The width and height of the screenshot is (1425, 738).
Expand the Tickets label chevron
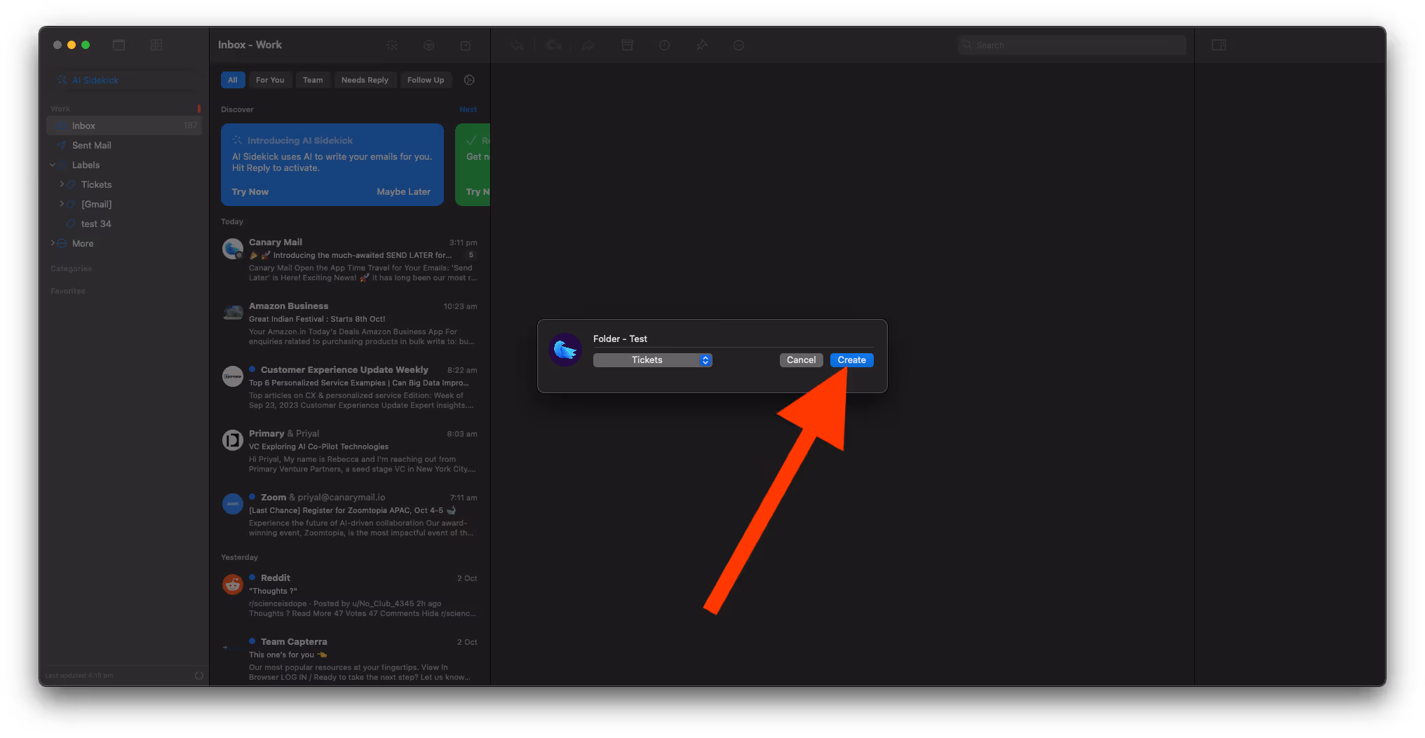tap(62, 184)
